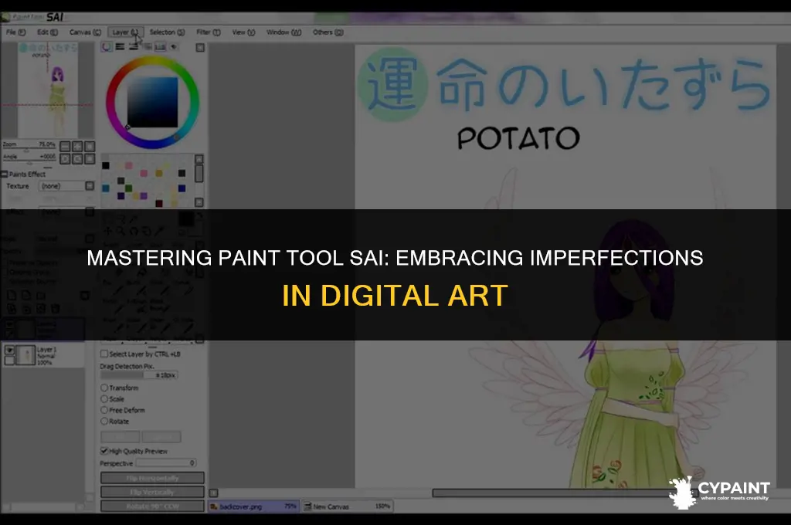791x525 pixels.
Task: Reset the navigator zoom
Action: [90, 146]
